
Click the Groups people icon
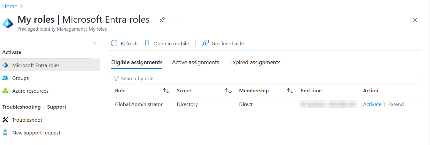tap(5, 78)
